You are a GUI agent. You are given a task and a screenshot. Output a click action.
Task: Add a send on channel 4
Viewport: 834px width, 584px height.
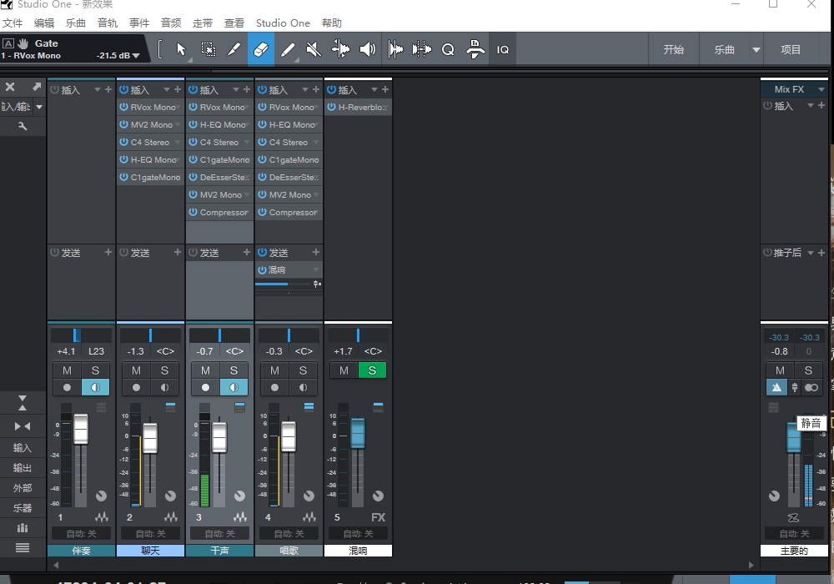316,252
